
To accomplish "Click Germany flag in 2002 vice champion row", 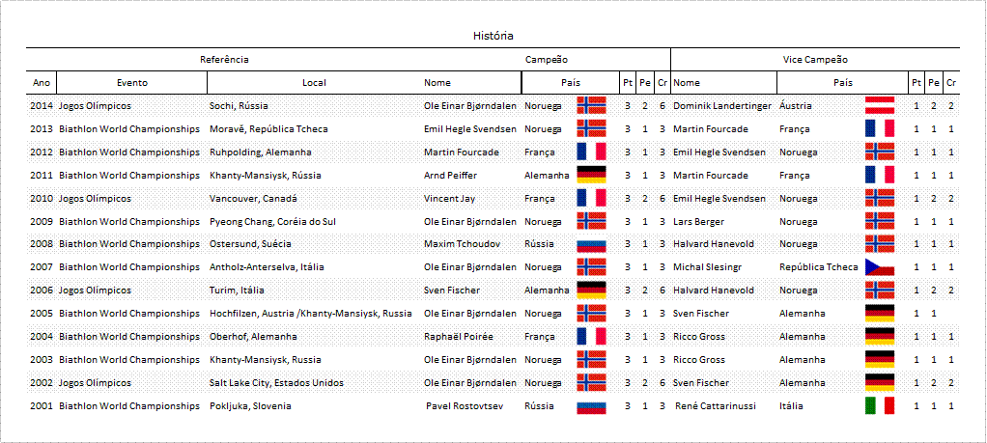I will pos(880,382).
